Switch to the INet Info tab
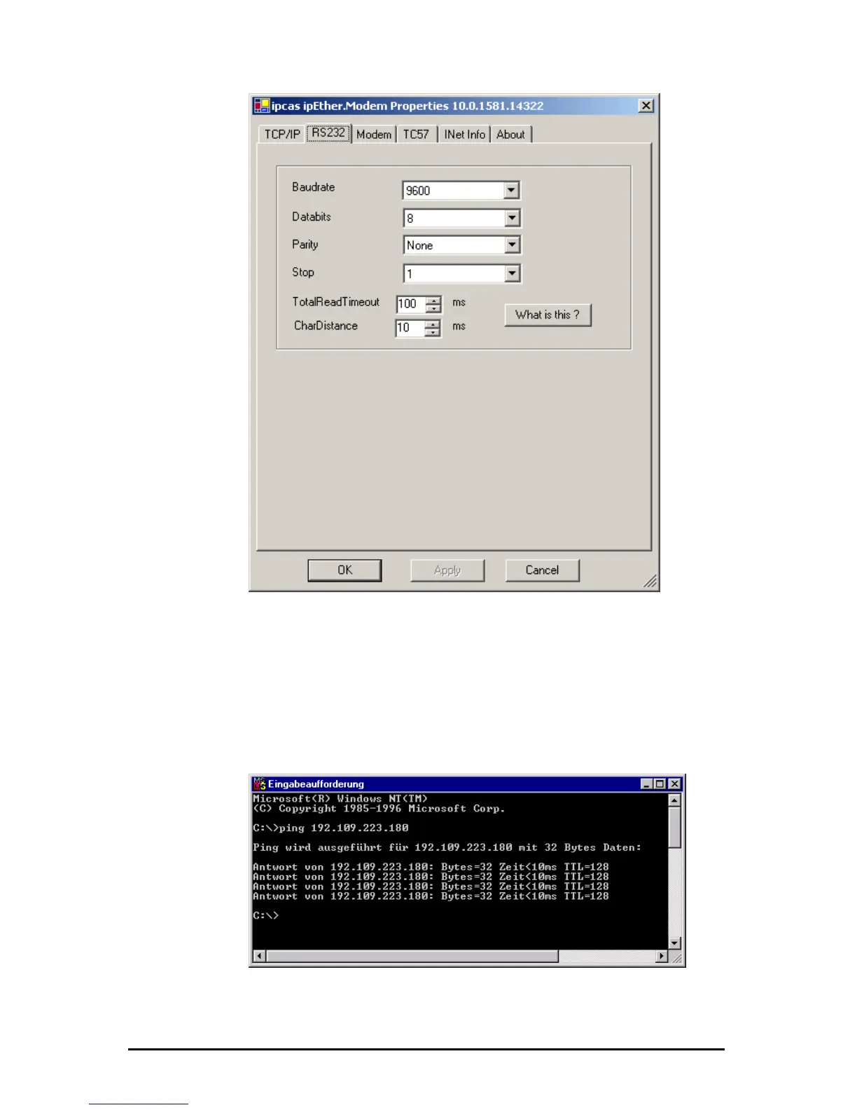This screenshot has height=1110, width=857. 464,134
